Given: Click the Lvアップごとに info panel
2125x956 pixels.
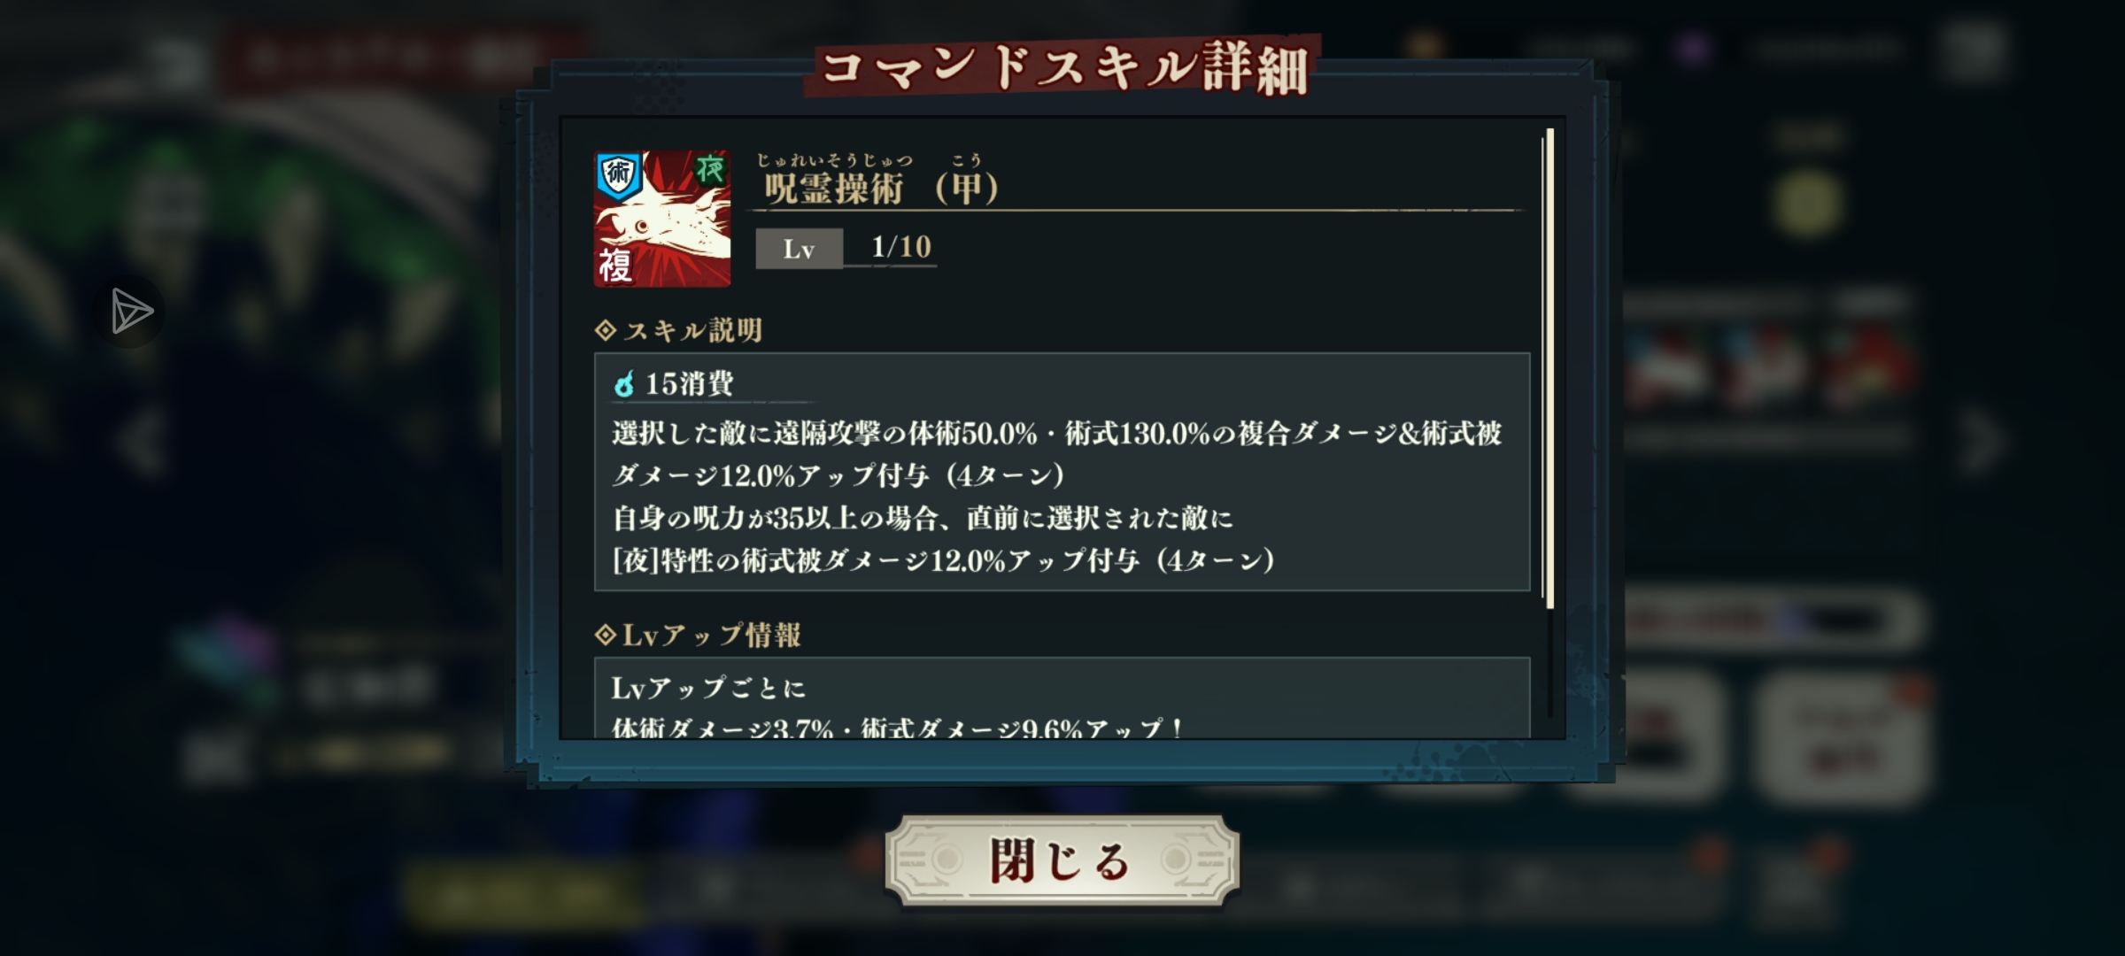Looking at the screenshot, I should [1062, 698].
